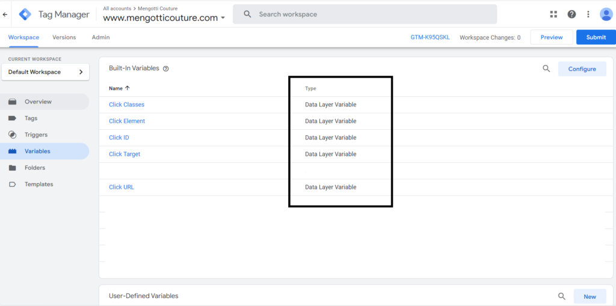Click the back arrow icon

click(5, 14)
